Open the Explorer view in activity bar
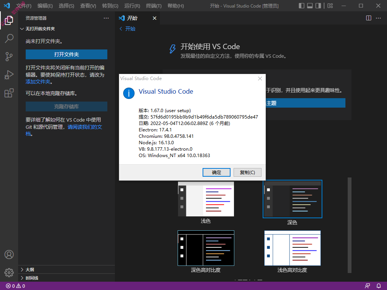The image size is (387, 290). (x=9, y=20)
